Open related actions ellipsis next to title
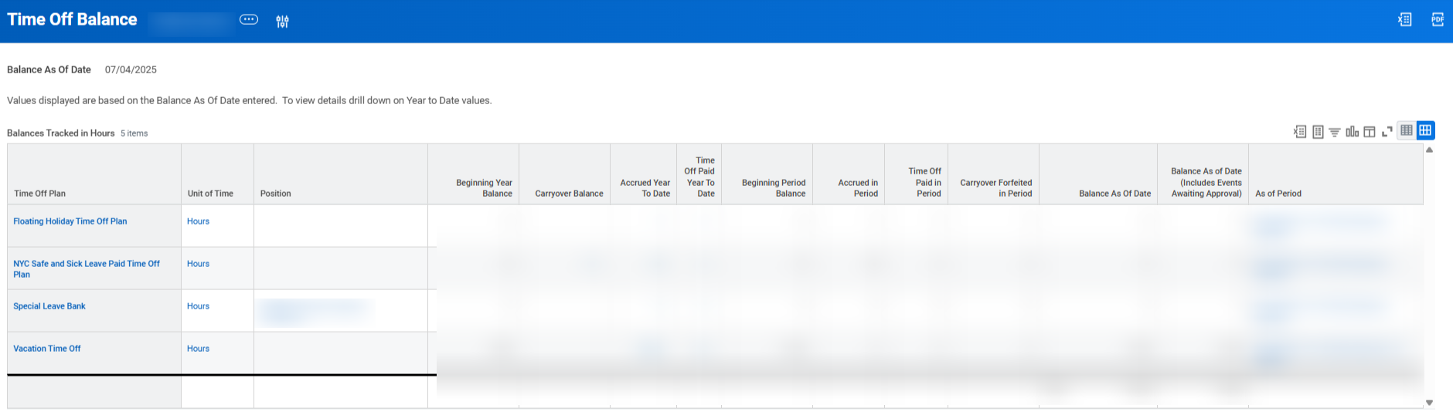The width and height of the screenshot is (1453, 415). (x=249, y=20)
